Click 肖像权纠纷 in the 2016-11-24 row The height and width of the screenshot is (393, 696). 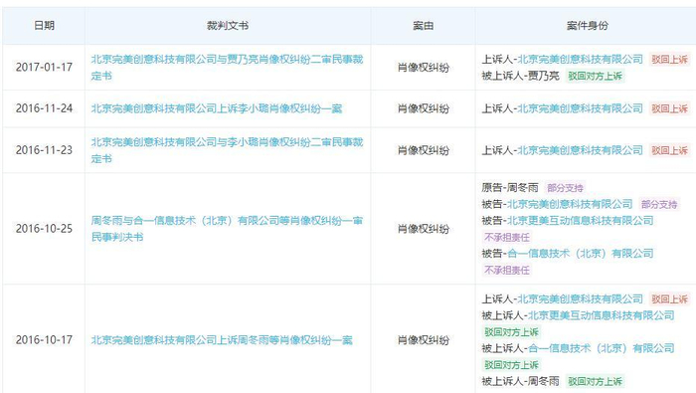click(423, 108)
